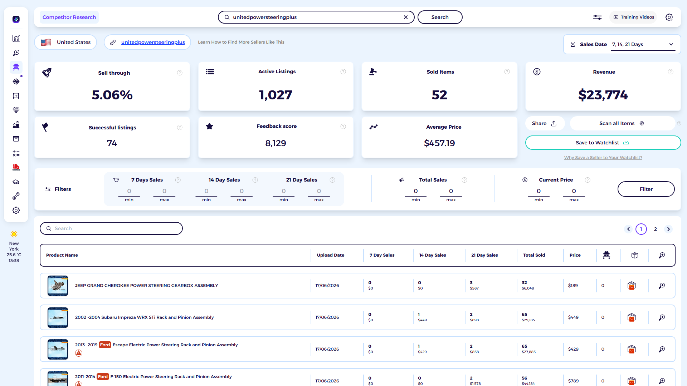This screenshot has width=687, height=386.
Task: Open the filter sliders icon near Training Videos
Action: tap(597, 17)
